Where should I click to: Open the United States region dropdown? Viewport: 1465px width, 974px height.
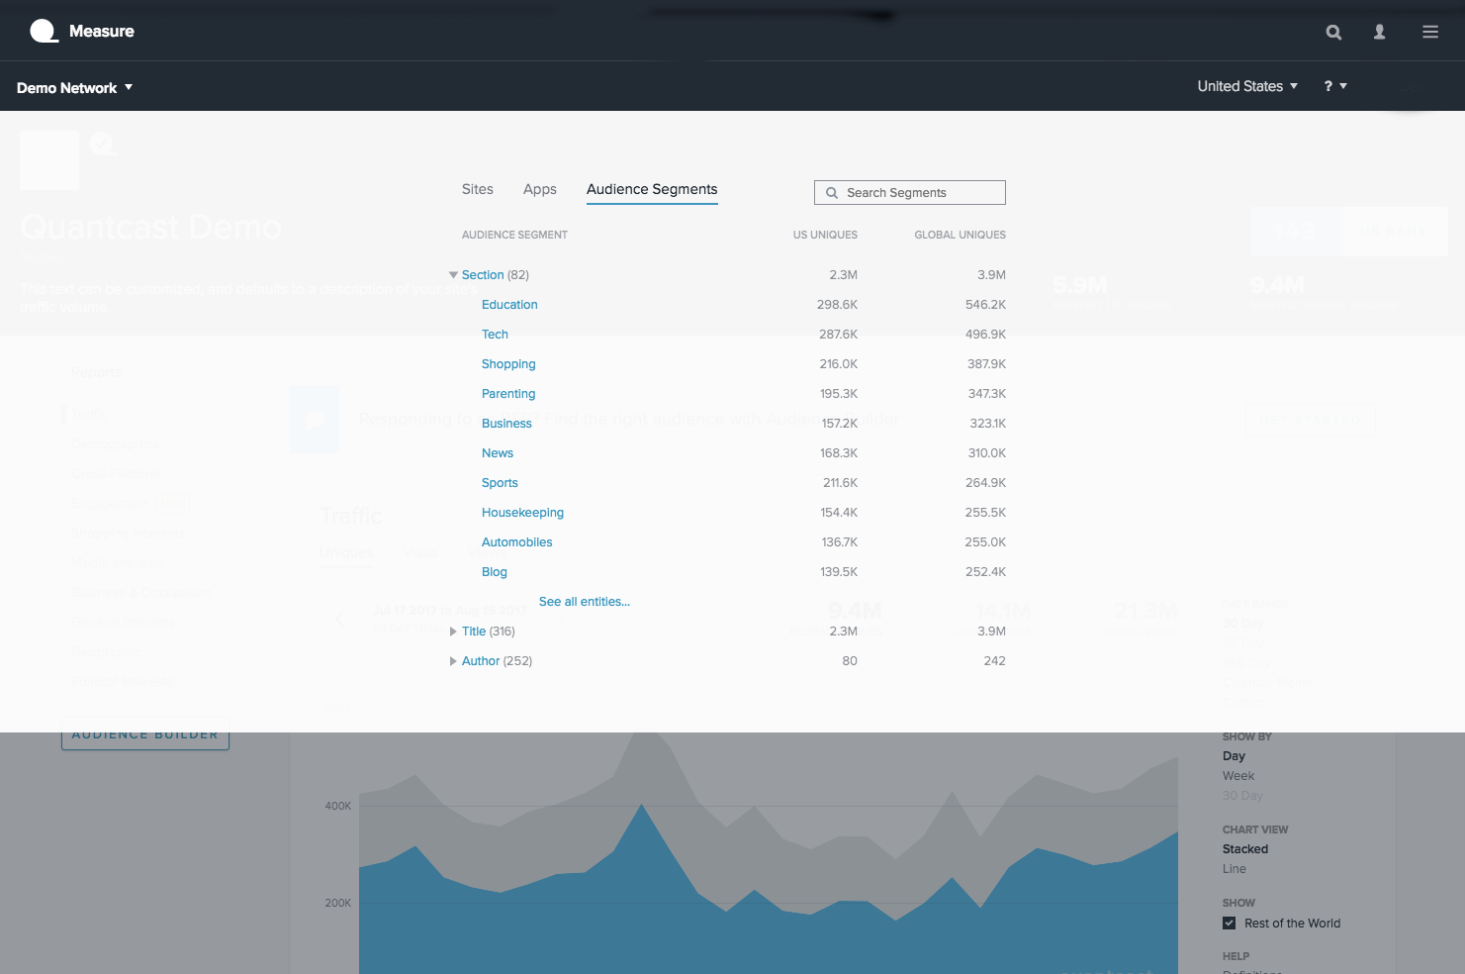[1246, 86]
